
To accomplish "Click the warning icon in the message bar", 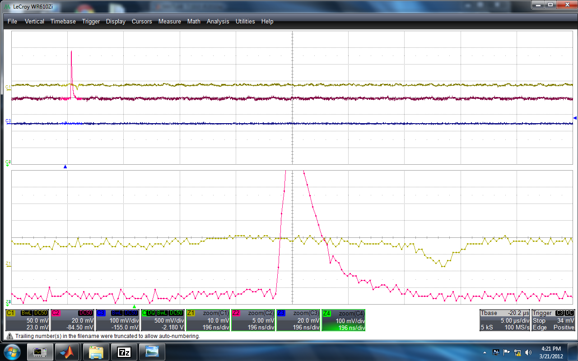I will [10, 336].
